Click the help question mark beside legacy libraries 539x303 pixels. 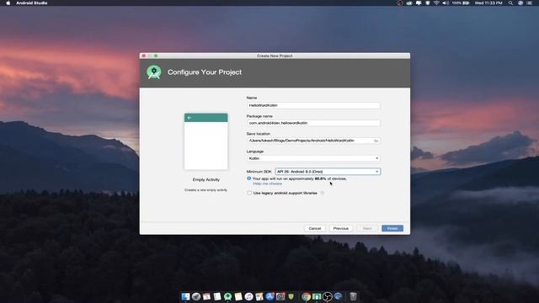coord(322,193)
